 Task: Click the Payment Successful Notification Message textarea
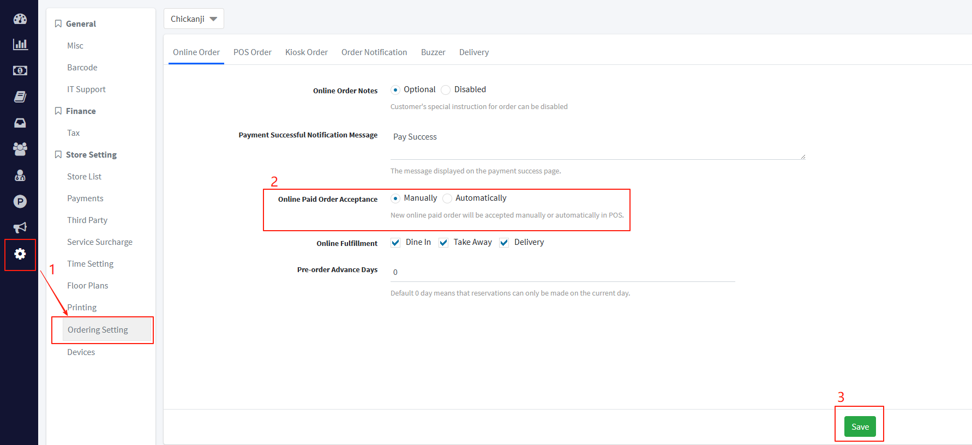click(598, 144)
